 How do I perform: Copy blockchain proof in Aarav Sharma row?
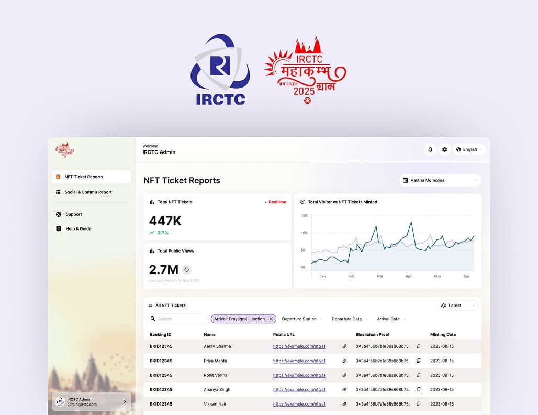tap(419, 346)
